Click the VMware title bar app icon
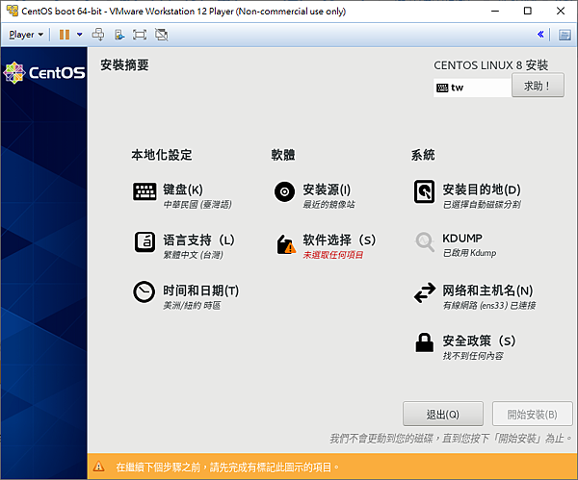Screen dimensions: 578x480 pyautogui.click(x=13, y=11)
